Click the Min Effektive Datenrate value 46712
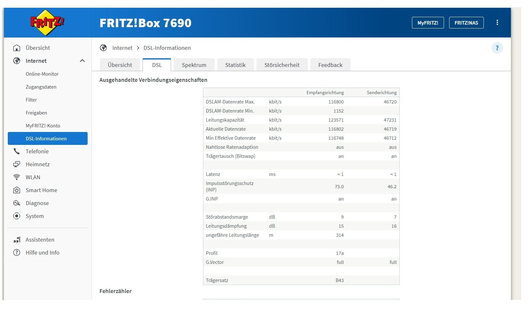Screen dimensions: 529x316 point(390,138)
